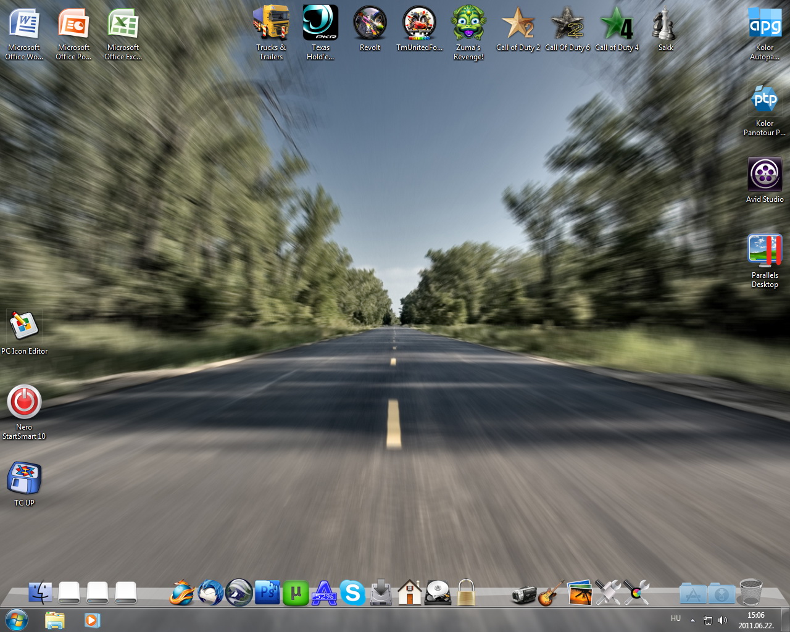Open Kolor Panotour ptp icon

click(x=765, y=110)
